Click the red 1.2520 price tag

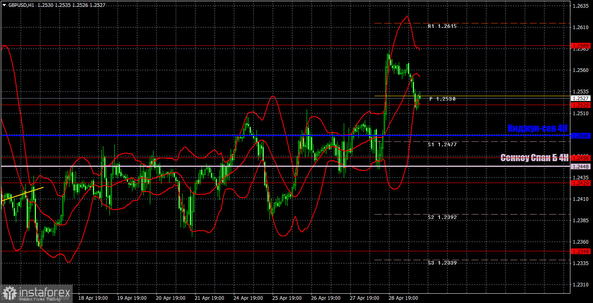581,105
